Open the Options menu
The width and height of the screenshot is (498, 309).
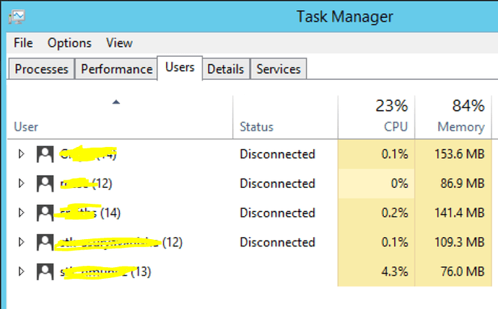(69, 42)
